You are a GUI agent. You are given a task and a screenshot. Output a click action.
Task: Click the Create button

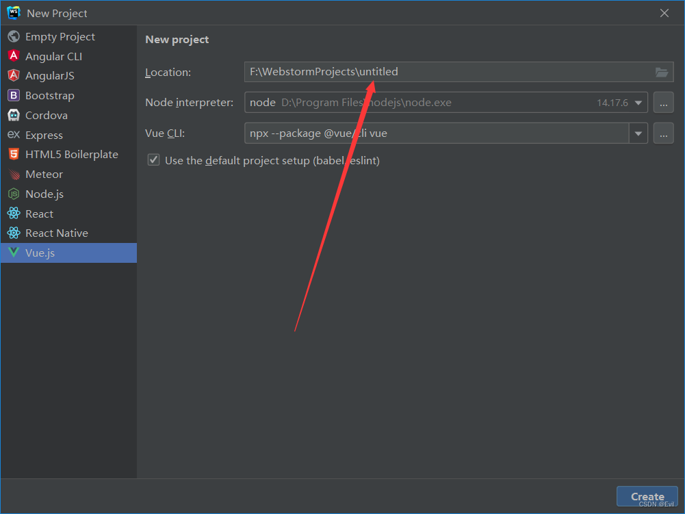[x=646, y=496]
